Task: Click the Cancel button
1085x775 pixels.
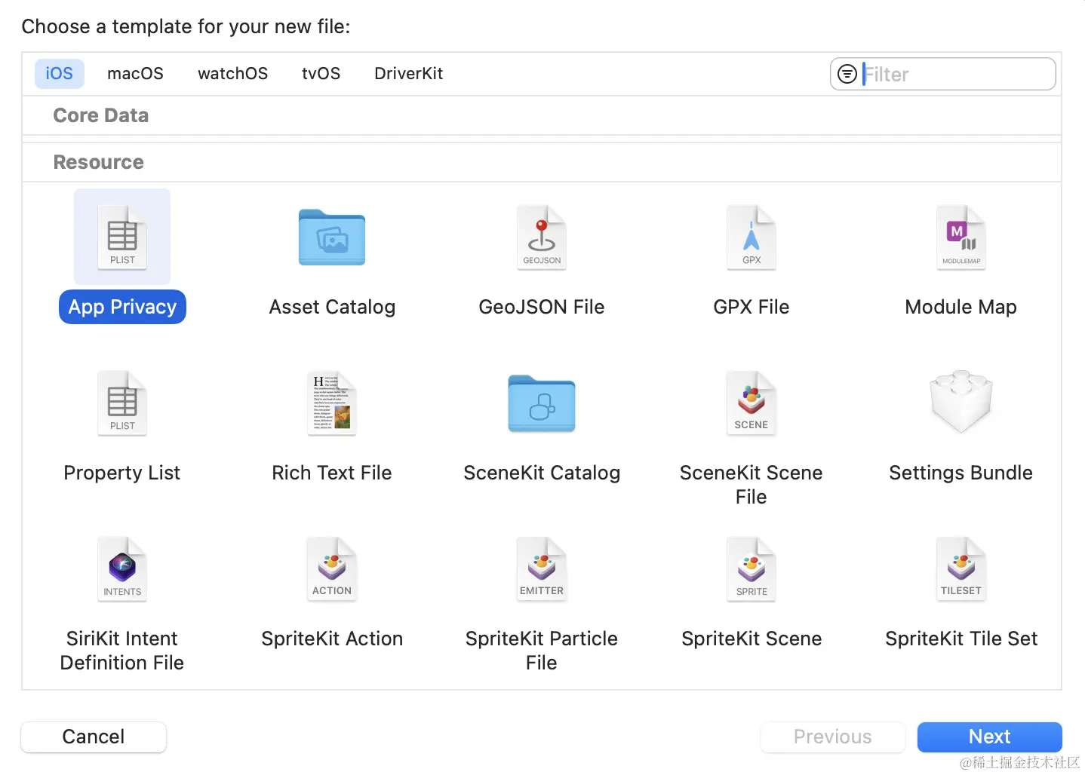Action: (94, 737)
